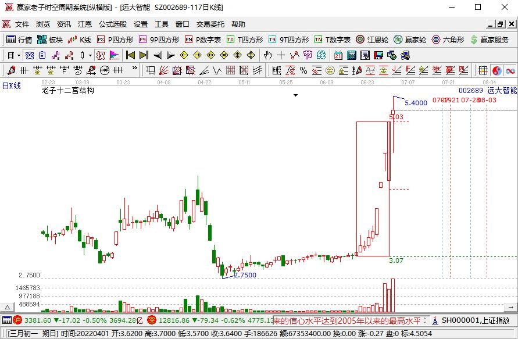Open the 文件 menu
Screen dimensions: 518x339
point(22,24)
